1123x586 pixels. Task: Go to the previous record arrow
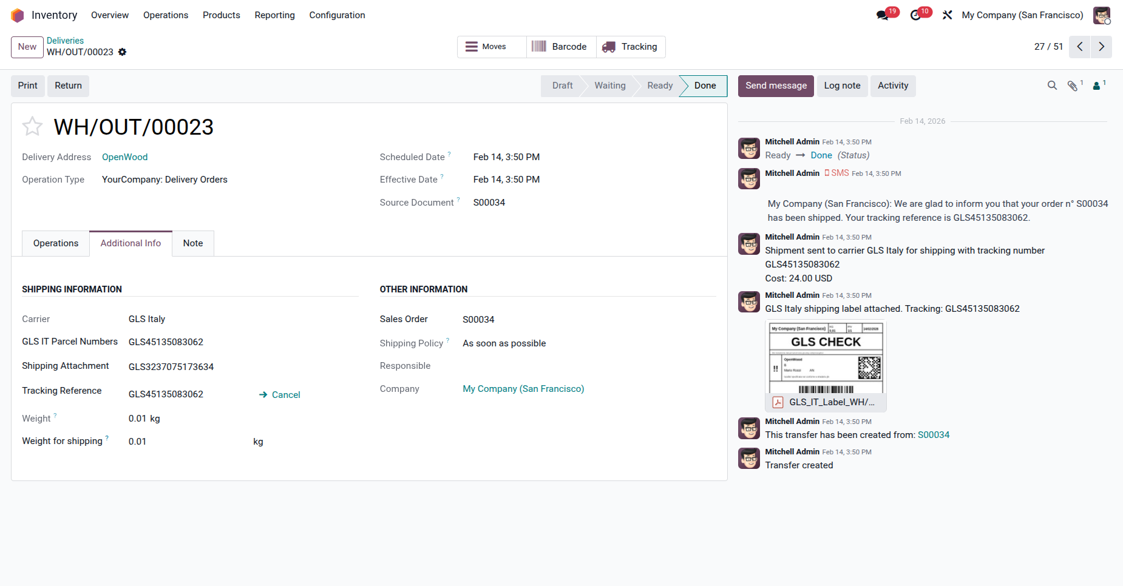(1080, 47)
